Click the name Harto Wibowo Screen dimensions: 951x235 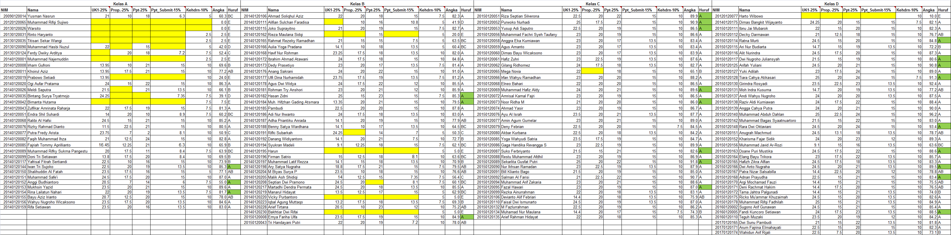click(770, 16)
